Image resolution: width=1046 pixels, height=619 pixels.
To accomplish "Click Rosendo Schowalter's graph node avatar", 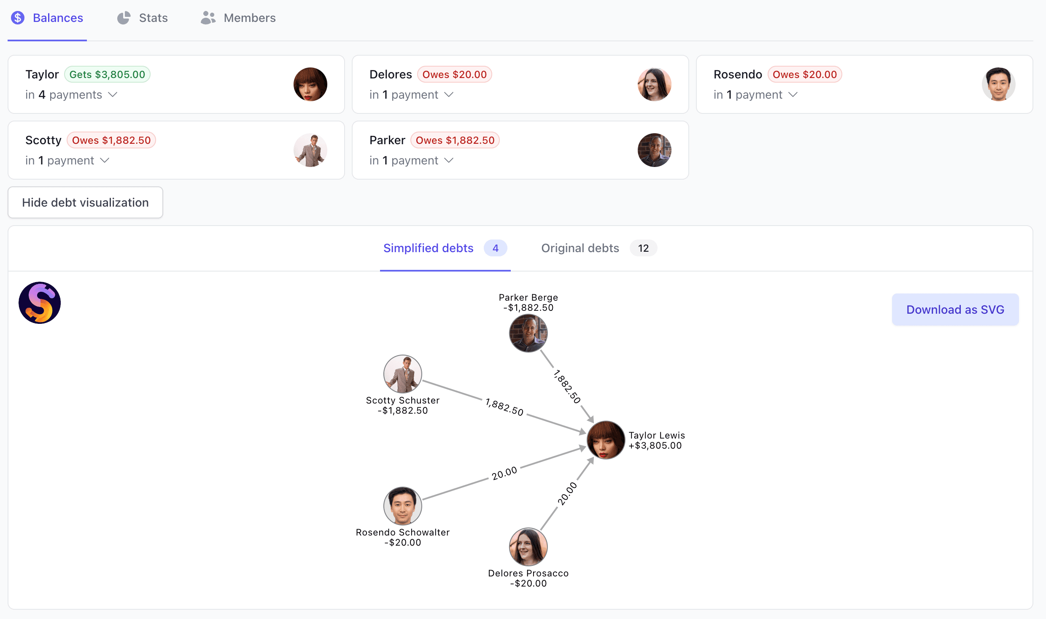I will 402,506.
